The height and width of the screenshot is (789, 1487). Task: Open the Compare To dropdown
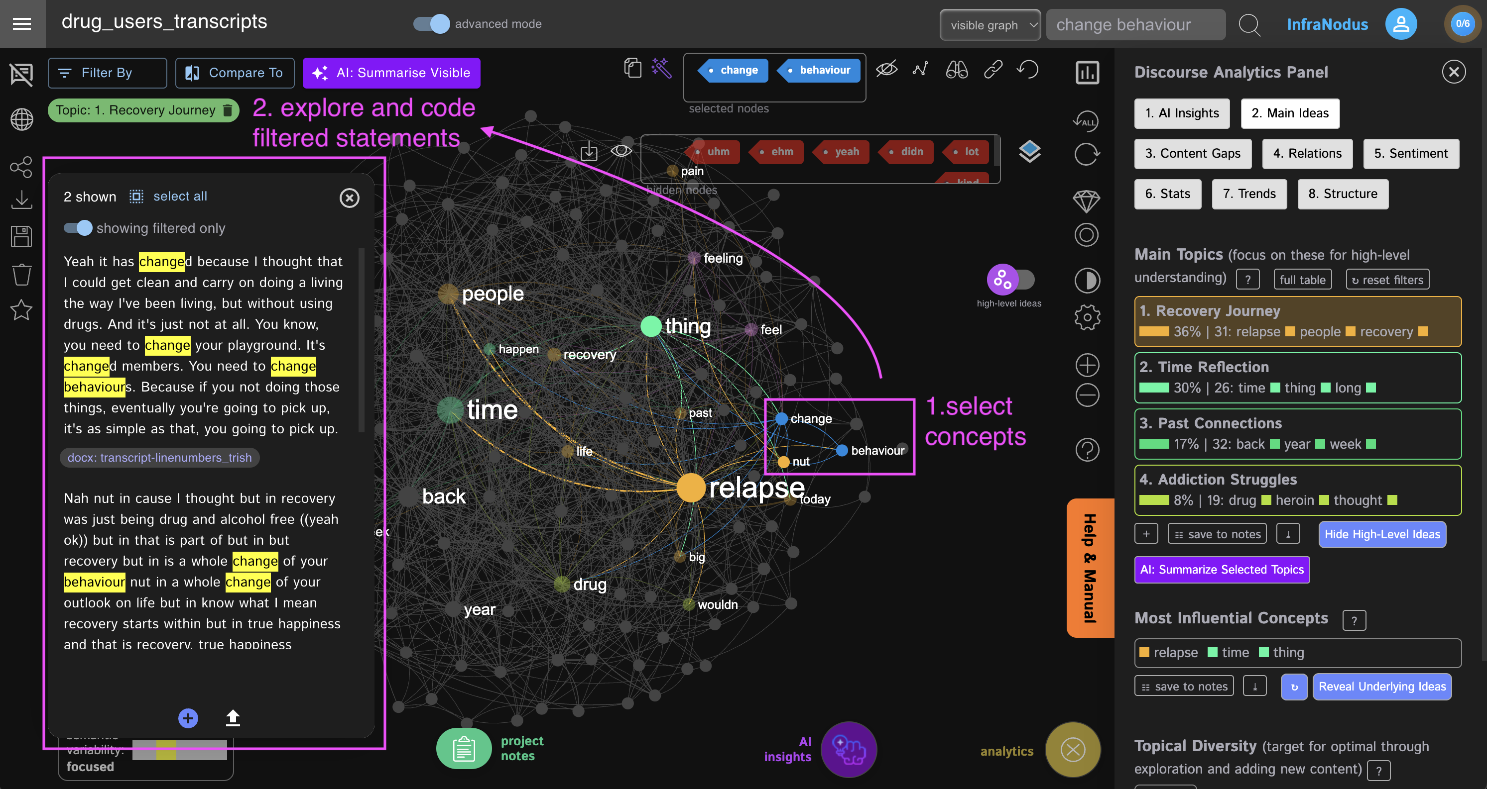235,73
